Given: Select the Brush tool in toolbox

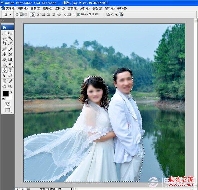Looking at the screenshot, I should pos(10,49).
